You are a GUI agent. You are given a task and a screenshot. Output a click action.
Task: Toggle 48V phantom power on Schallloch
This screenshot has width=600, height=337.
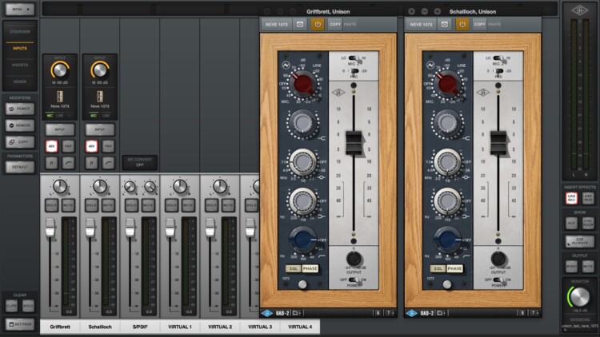91,146
